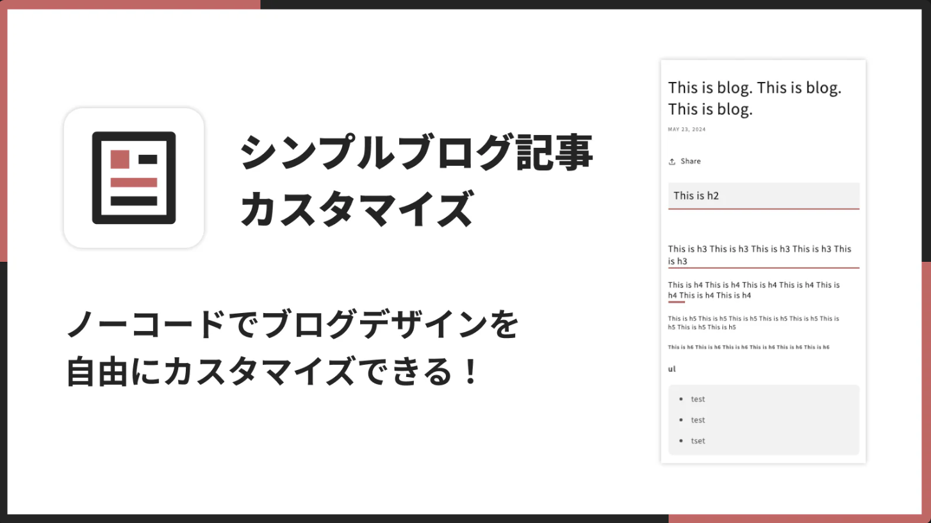Click the blog preview card thumbnail

click(763, 261)
